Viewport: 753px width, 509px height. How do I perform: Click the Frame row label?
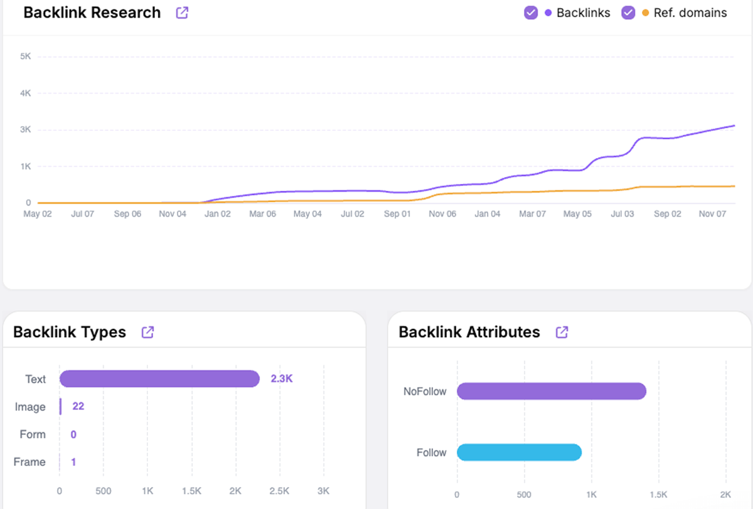pos(29,462)
